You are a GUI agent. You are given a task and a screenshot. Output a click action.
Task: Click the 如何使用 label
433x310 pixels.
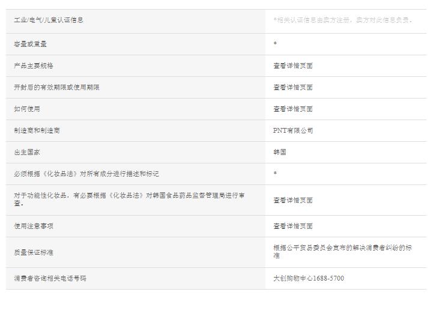coord(27,109)
